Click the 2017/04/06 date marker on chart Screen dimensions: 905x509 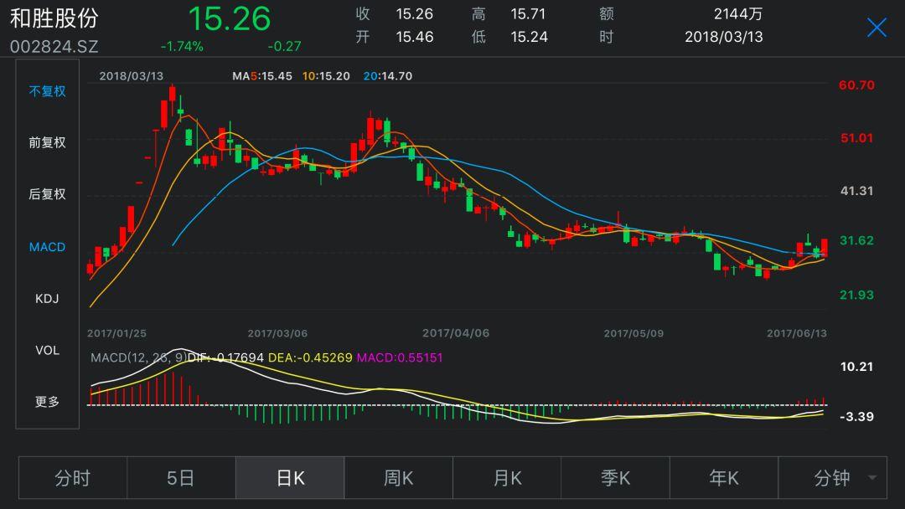pyautogui.click(x=455, y=333)
